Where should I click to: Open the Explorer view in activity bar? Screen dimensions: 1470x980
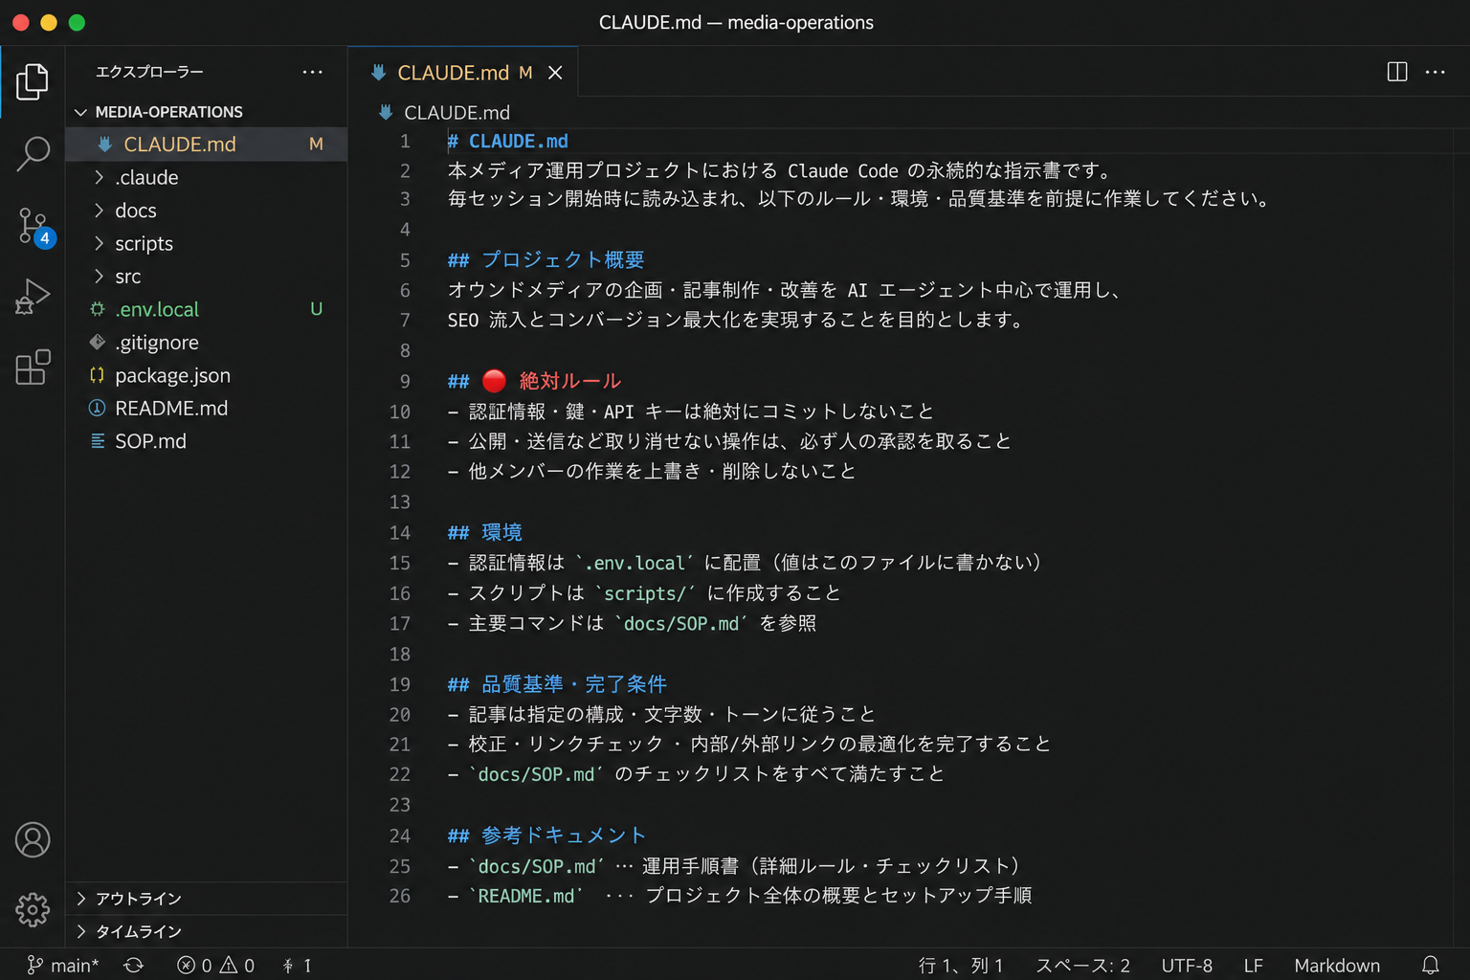[33, 81]
